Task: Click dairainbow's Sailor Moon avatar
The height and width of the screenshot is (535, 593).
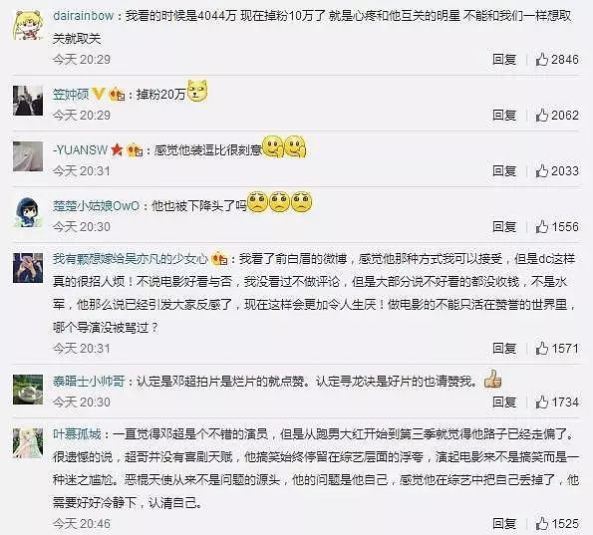Action: [x=28, y=25]
